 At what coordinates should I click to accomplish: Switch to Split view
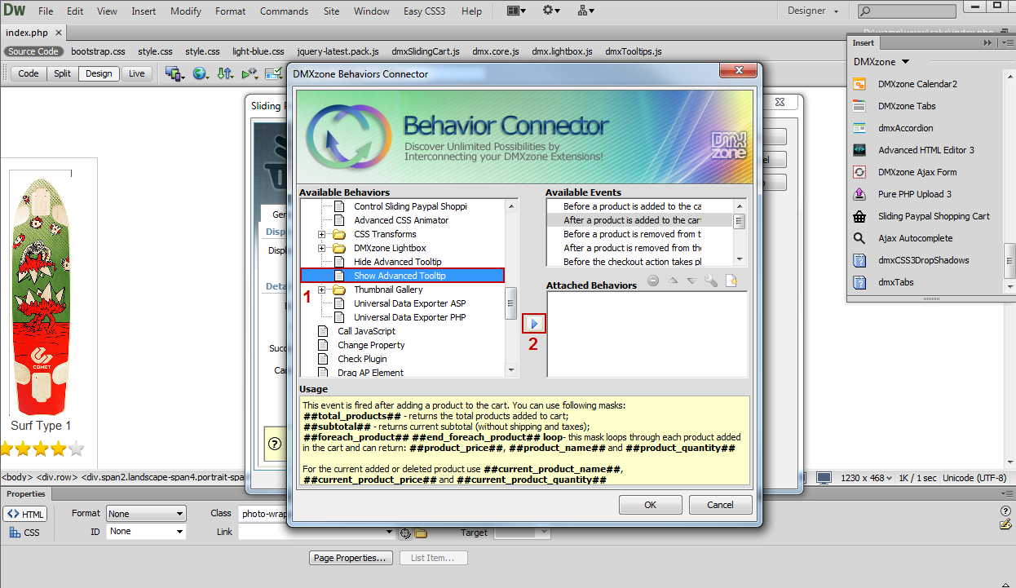62,73
